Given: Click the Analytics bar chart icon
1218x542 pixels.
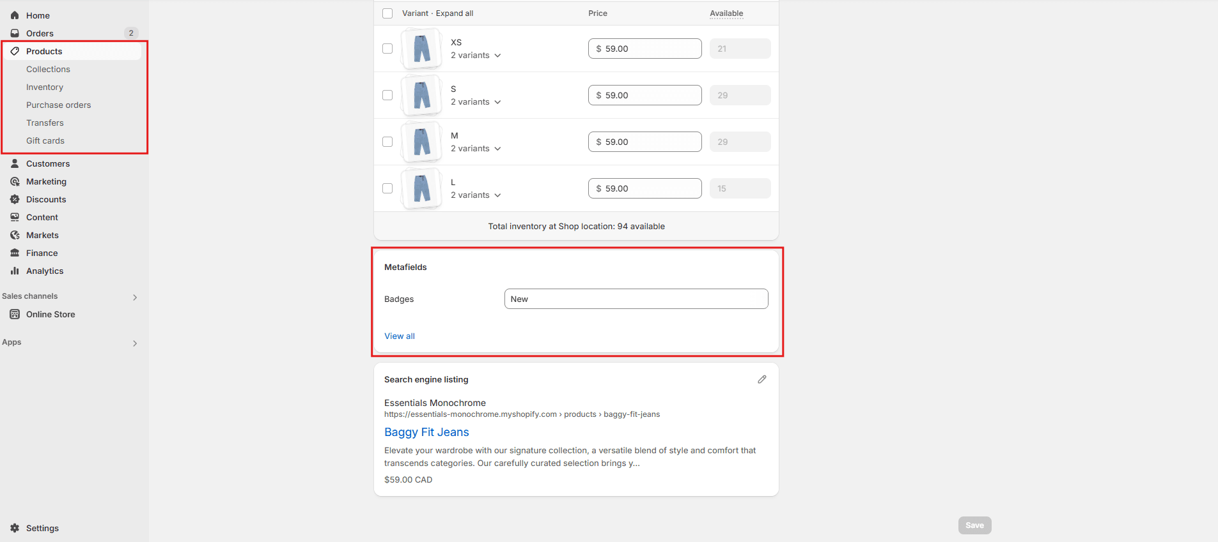Looking at the screenshot, I should pos(15,271).
